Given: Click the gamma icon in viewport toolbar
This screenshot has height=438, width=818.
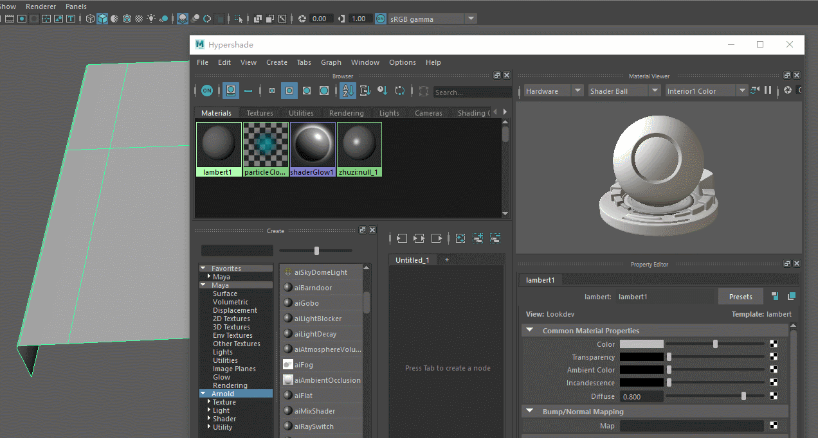Looking at the screenshot, I should (x=341, y=19).
